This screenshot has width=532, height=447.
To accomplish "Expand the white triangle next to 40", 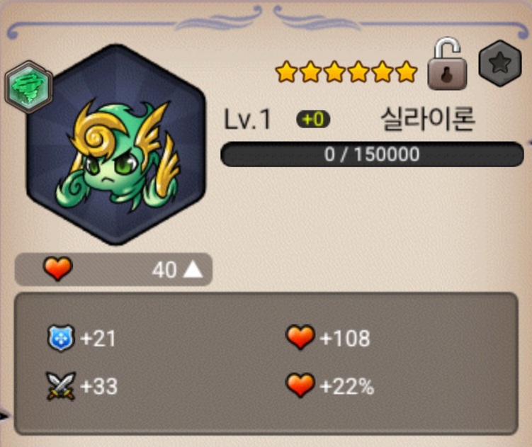I will (193, 269).
